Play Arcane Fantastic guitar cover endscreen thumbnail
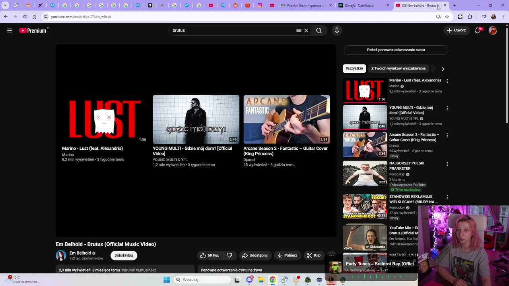 [x=287, y=119]
